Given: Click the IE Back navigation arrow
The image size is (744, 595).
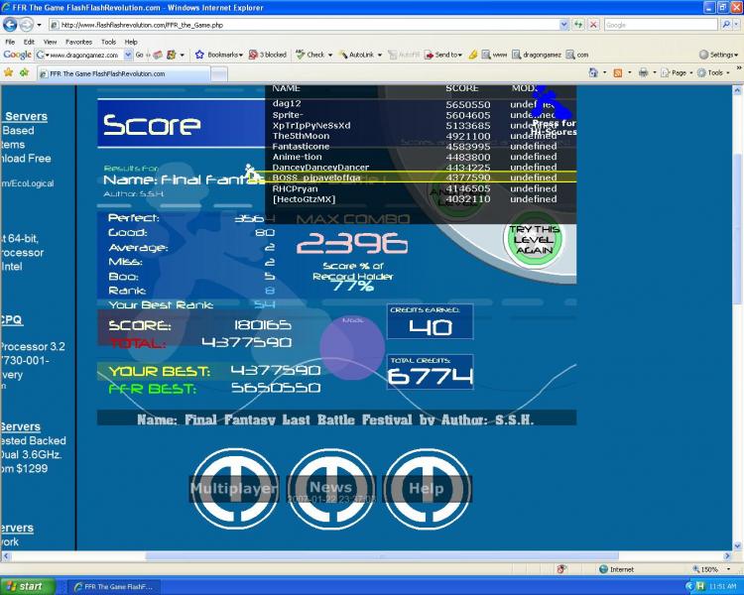Looking at the screenshot, I should (x=10, y=24).
